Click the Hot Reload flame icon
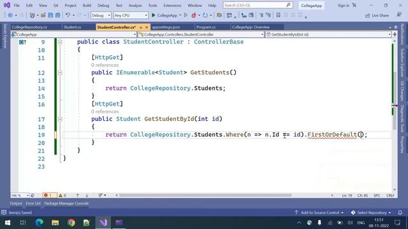 click(194, 15)
